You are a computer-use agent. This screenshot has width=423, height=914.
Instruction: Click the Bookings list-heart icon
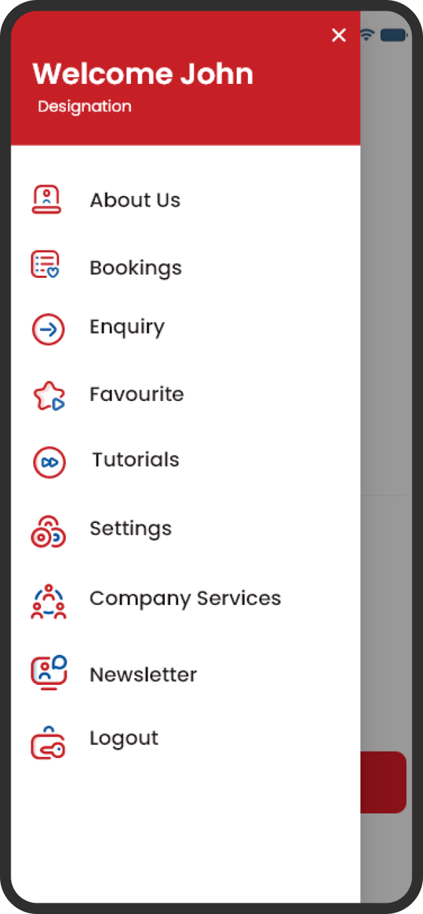click(45, 264)
